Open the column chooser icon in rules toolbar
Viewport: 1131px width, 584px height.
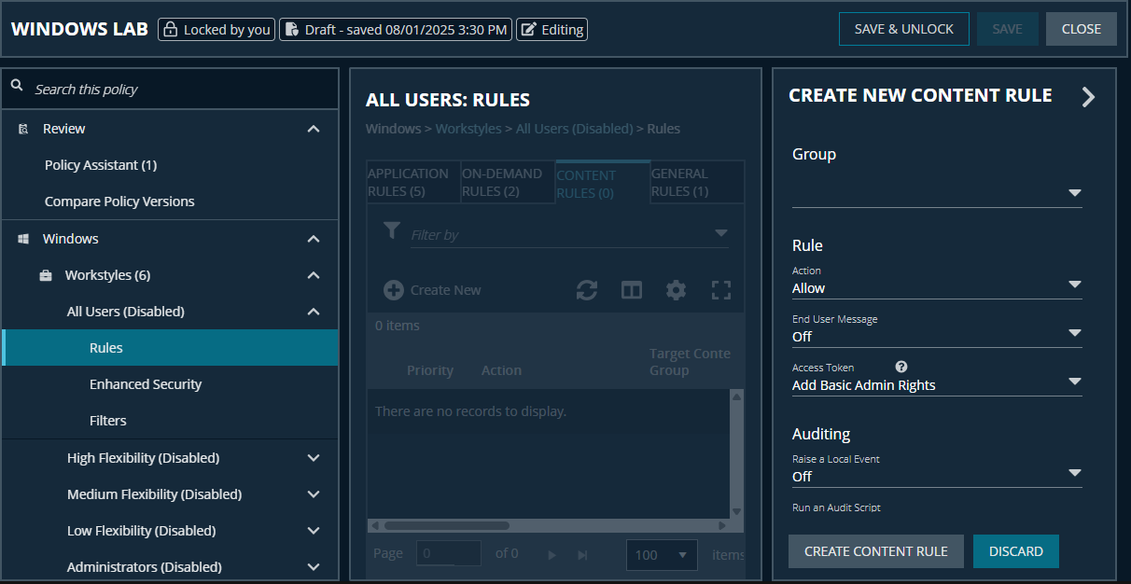tap(631, 290)
